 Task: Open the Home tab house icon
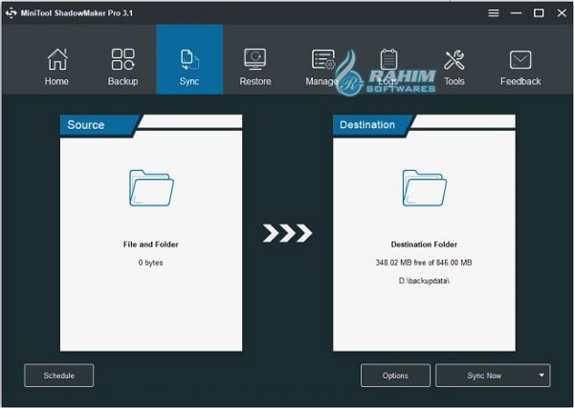tap(57, 59)
